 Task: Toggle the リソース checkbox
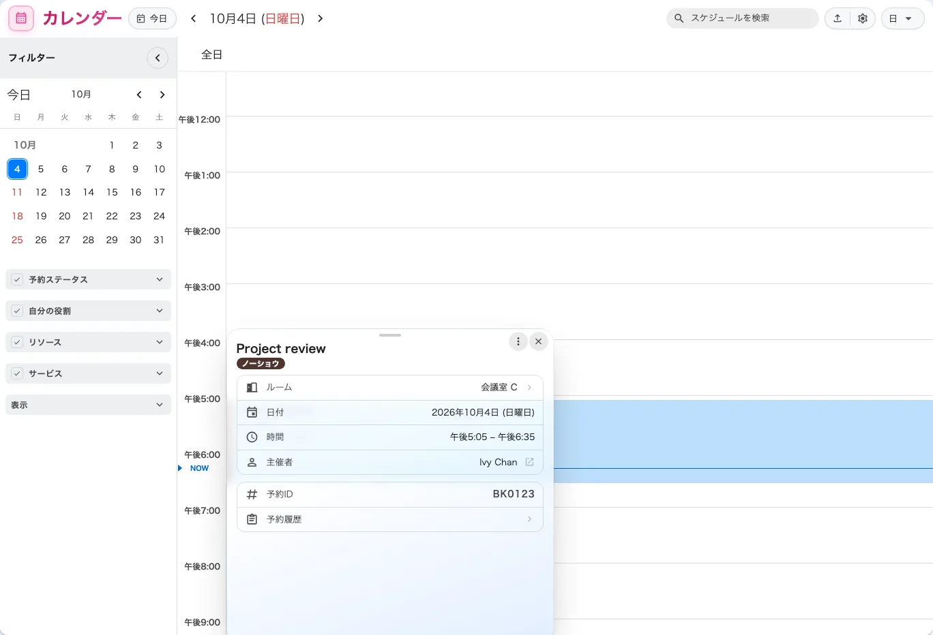[x=17, y=342]
